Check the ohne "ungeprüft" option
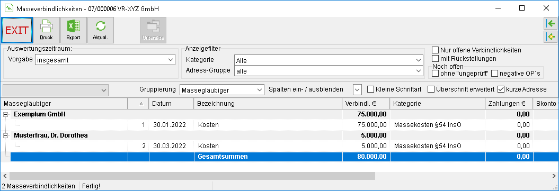The height and width of the screenshot is (191, 559). pos(435,74)
